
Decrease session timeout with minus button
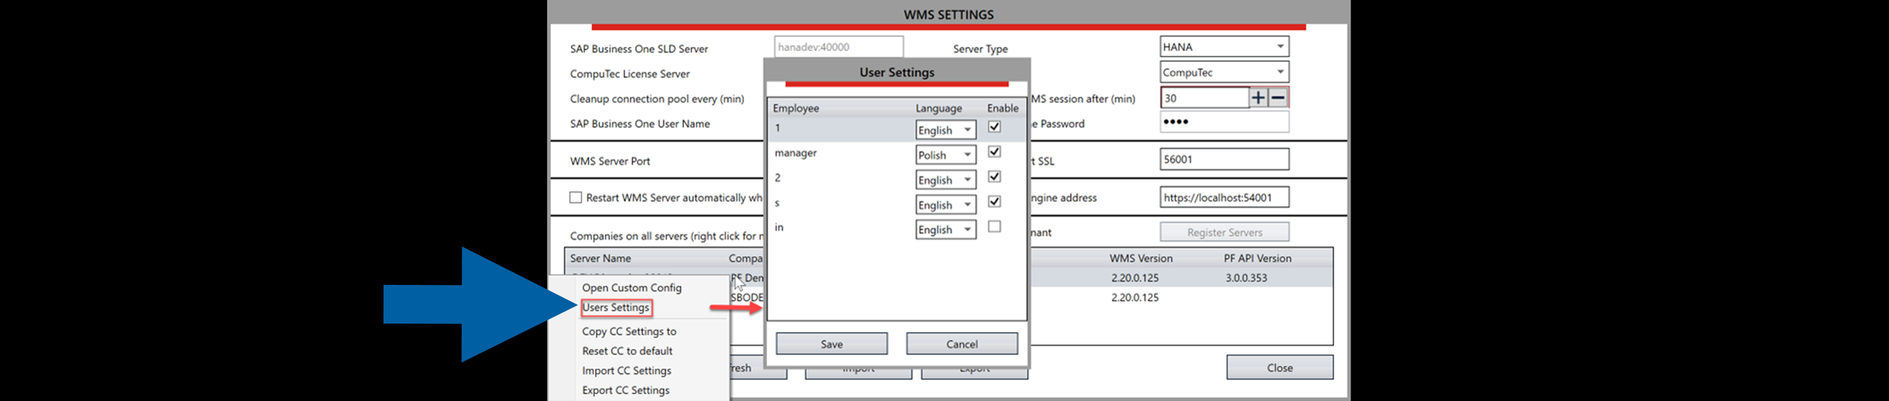coord(1278,98)
